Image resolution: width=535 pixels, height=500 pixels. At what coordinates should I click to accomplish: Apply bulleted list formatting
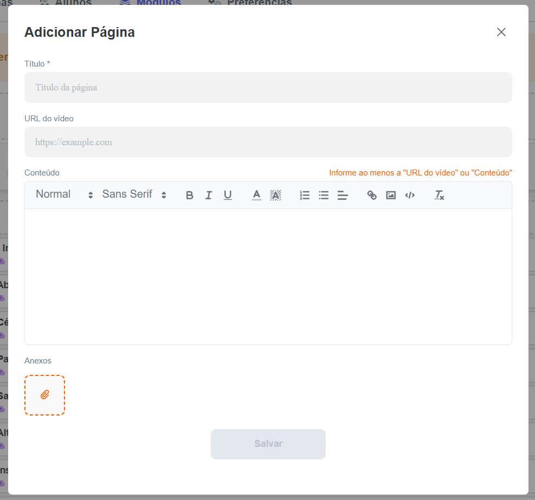click(324, 195)
